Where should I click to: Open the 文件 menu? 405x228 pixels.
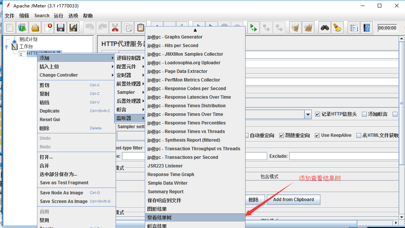coord(10,16)
